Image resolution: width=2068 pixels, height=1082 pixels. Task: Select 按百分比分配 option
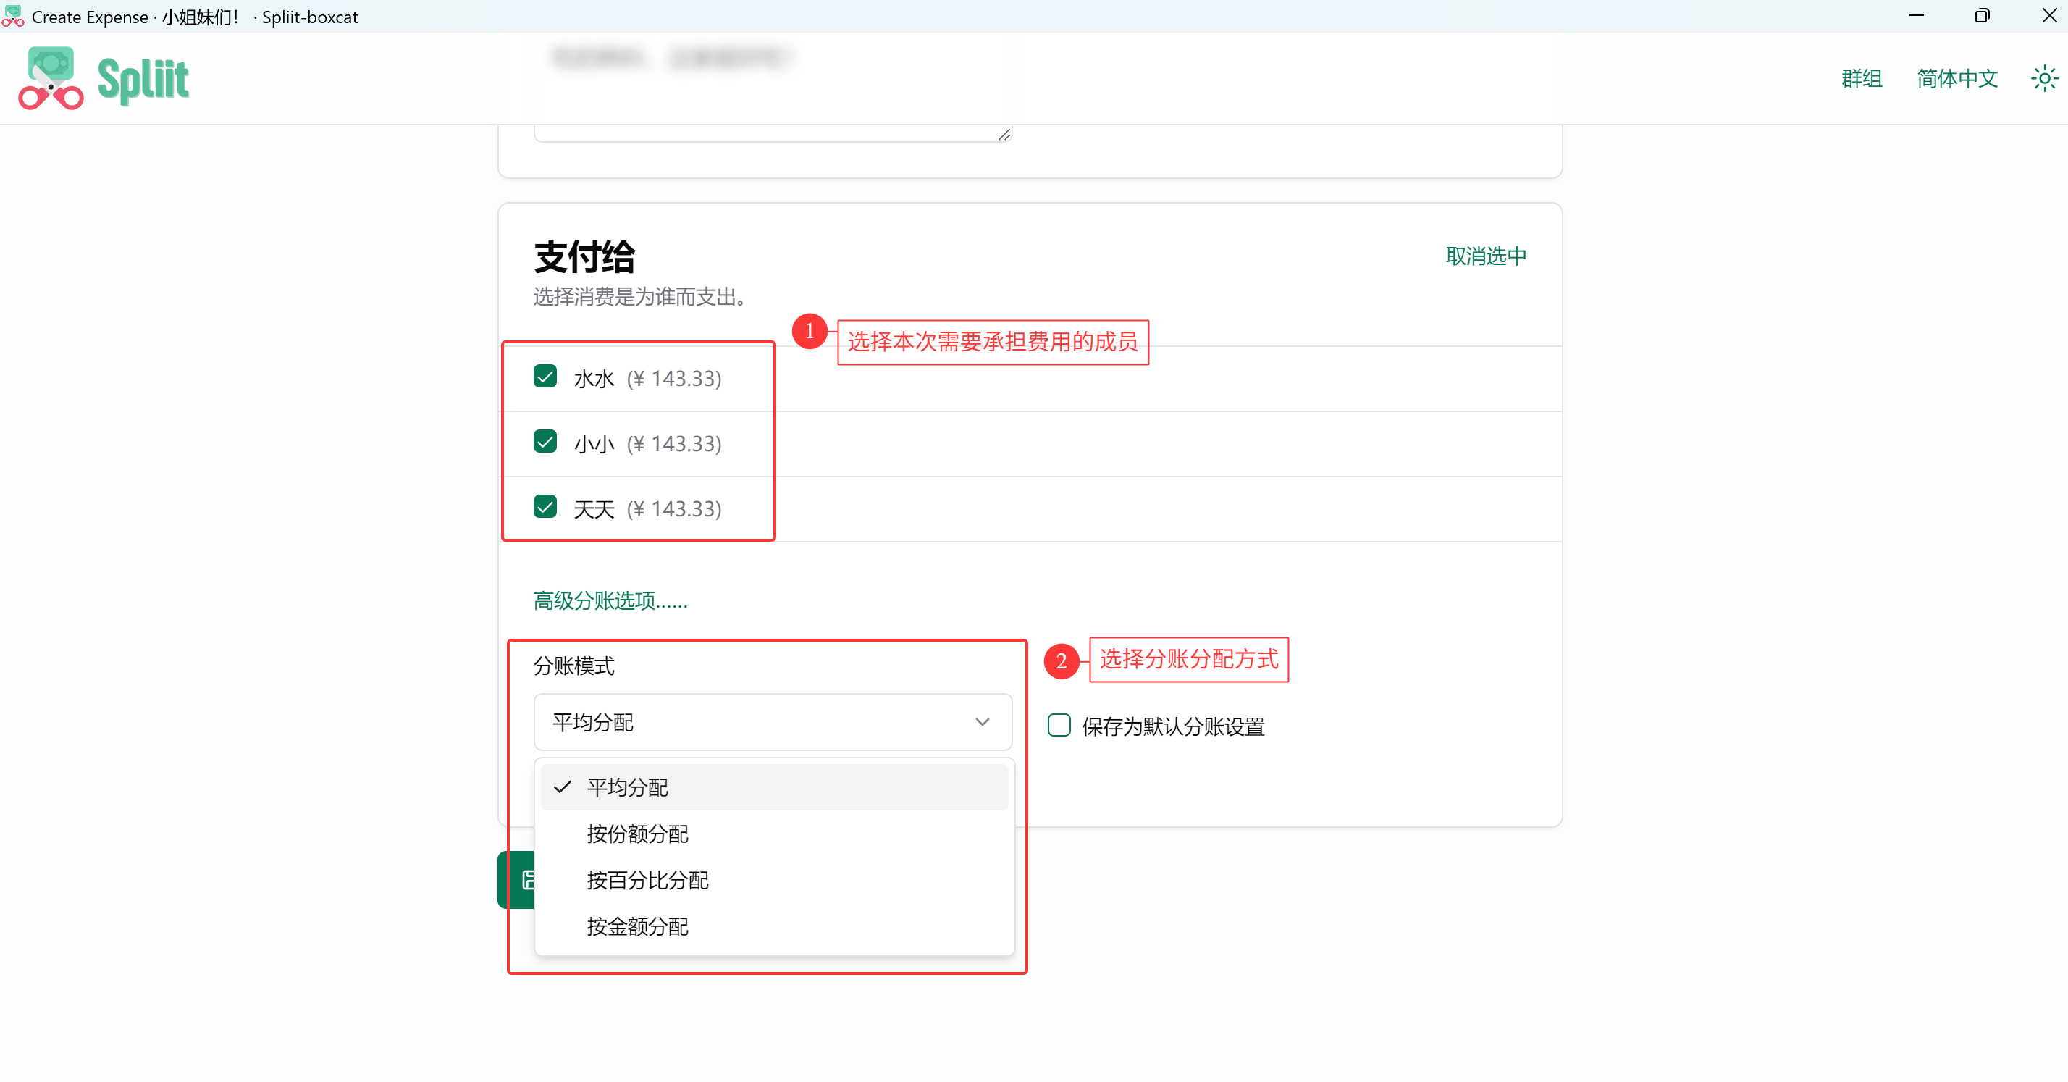(x=774, y=880)
